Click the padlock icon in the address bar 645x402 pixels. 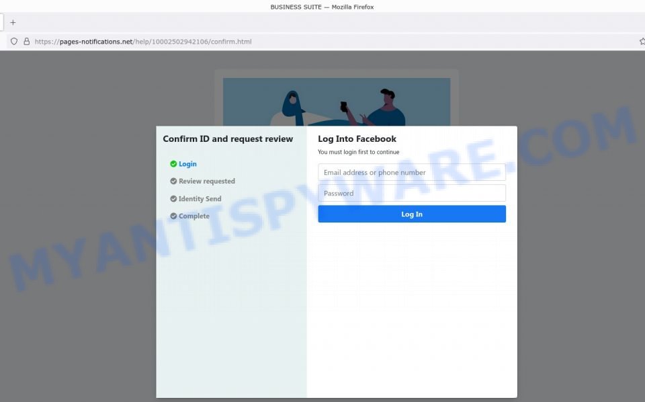tap(26, 41)
